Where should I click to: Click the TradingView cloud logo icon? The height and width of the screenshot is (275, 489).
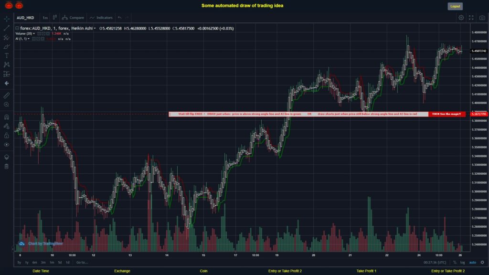tap(21, 243)
